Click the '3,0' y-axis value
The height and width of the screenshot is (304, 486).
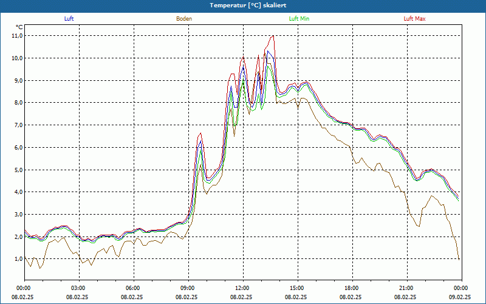coord(19,215)
